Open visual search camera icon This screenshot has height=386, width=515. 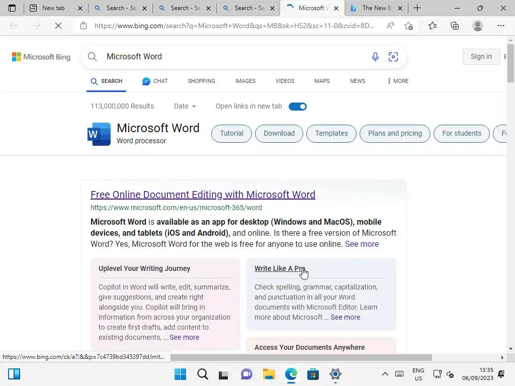pyautogui.click(x=393, y=57)
